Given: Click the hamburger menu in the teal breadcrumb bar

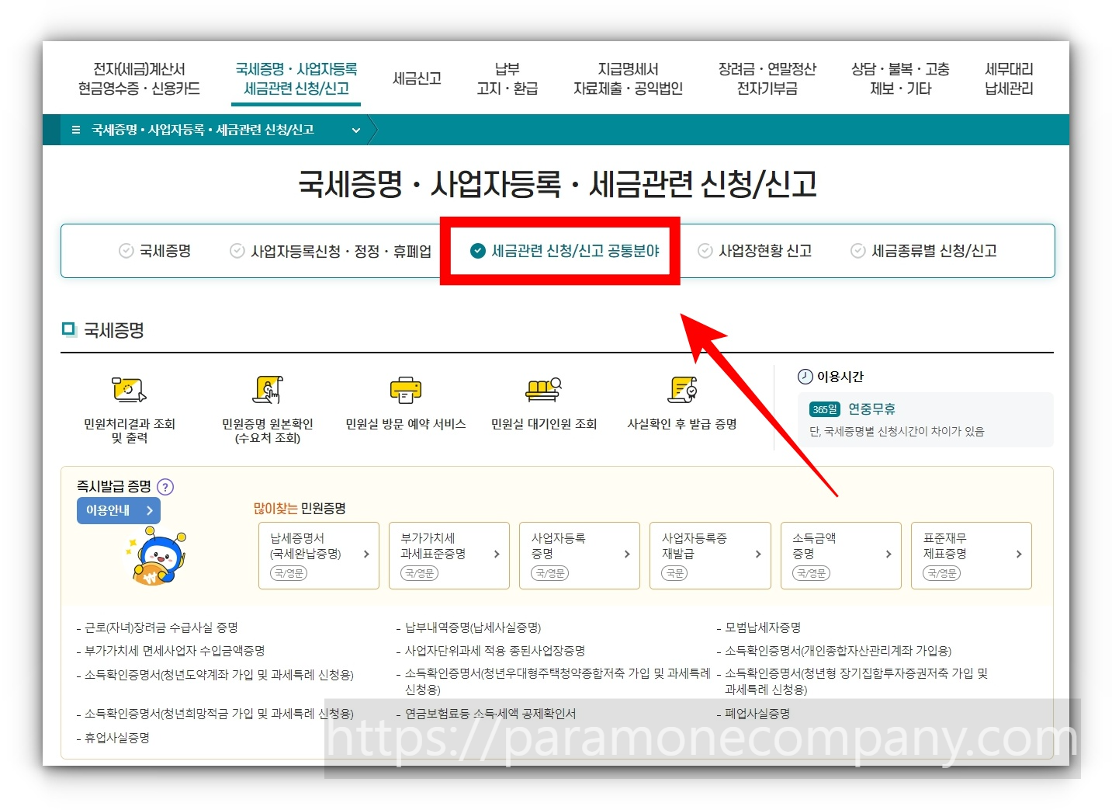Looking at the screenshot, I should (75, 130).
